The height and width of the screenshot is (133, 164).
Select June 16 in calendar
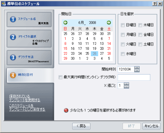(x=73, y=48)
